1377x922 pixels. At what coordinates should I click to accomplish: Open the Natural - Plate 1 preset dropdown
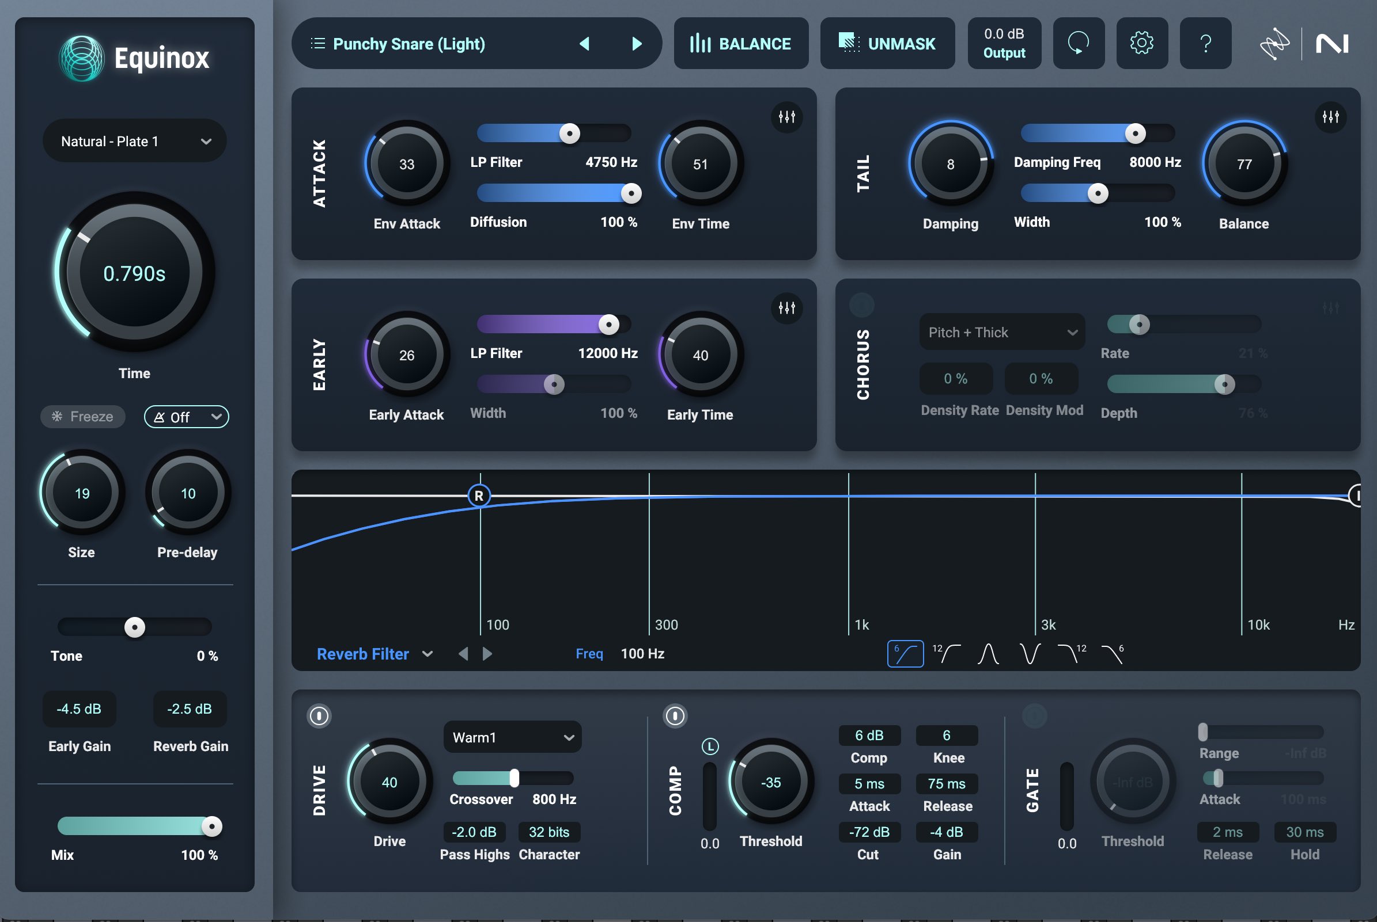pos(134,140)
